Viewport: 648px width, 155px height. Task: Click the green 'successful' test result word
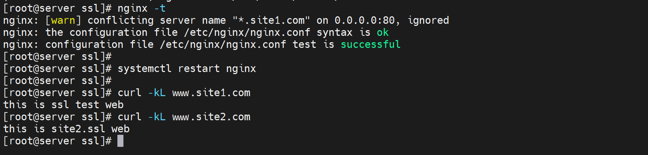tap(370, 45)
